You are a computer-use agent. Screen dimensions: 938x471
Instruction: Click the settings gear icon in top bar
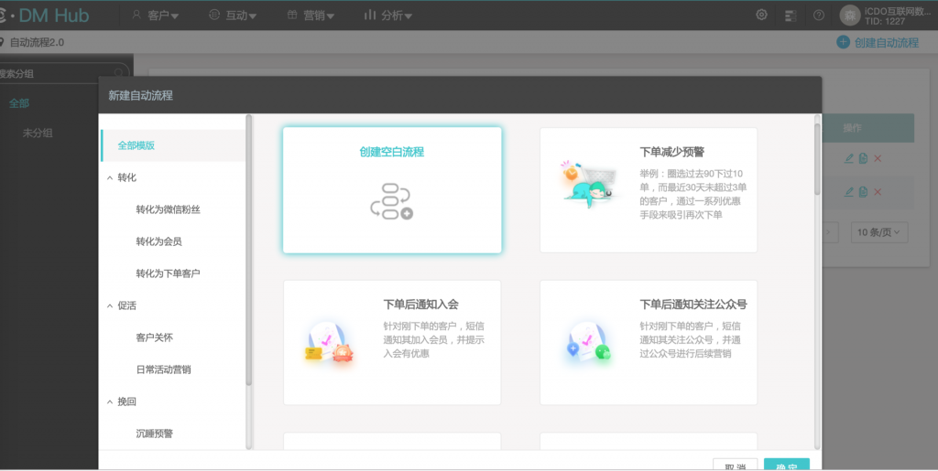click(x=761, y=15)
